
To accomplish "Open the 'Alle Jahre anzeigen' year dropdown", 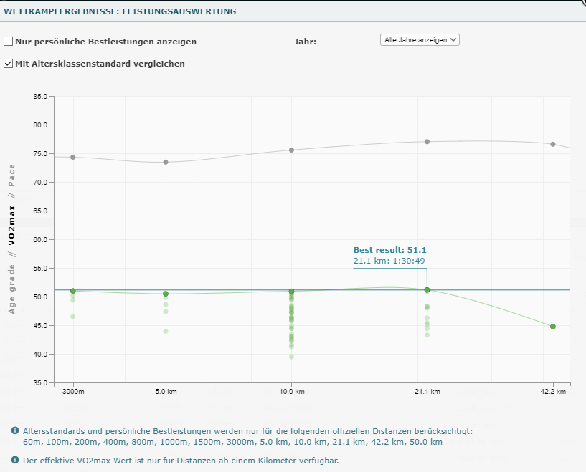I will pos(420,40).
